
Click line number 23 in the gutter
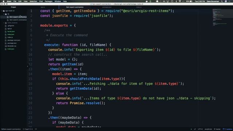(x=30, y=118)
